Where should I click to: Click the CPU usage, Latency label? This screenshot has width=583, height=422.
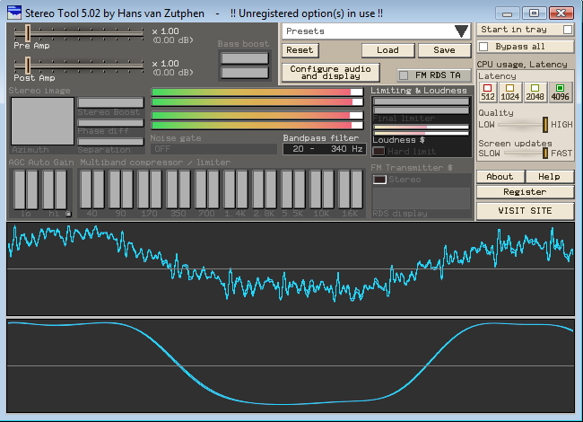pyautogui.click(x=522, y=65)
